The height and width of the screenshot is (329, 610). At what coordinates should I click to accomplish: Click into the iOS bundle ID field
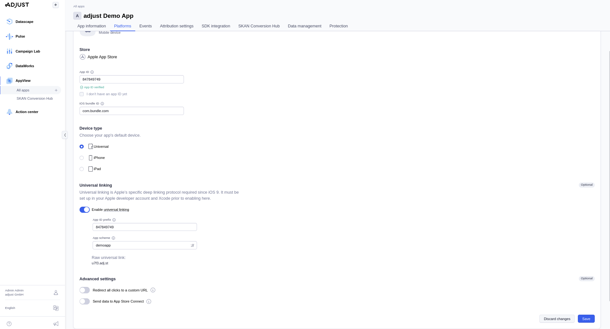pos(132,111)
